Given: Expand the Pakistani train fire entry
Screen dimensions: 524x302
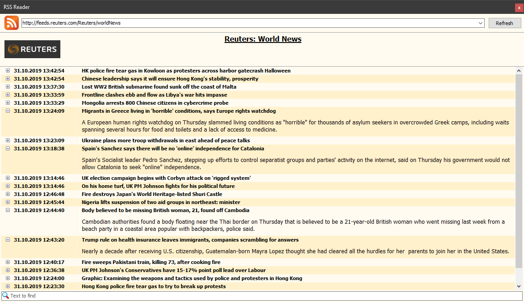Looking at the screenshot, I should (8, 262).
